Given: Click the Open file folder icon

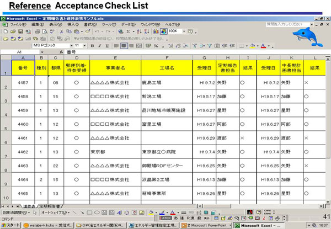Looking at the screenshot, I should [x=13, y=31].
